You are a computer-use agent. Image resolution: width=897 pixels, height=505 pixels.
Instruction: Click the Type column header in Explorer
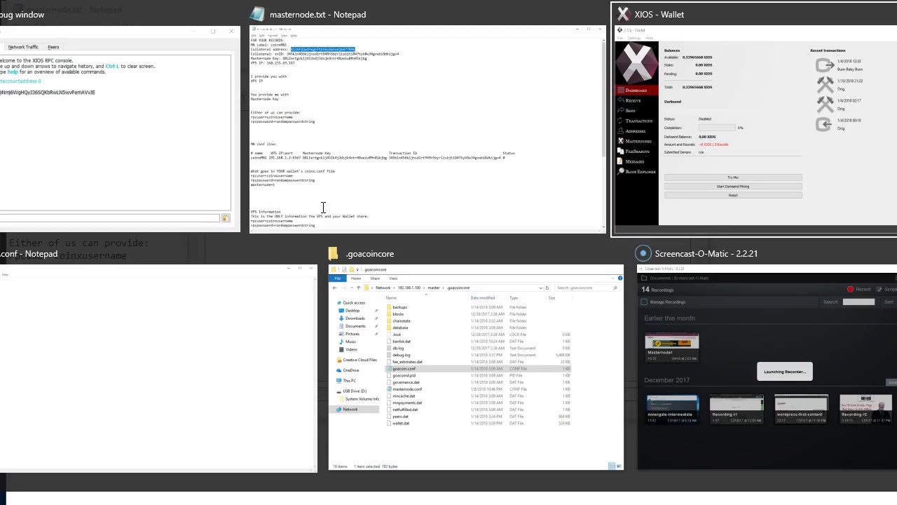(x=528, y=298)
